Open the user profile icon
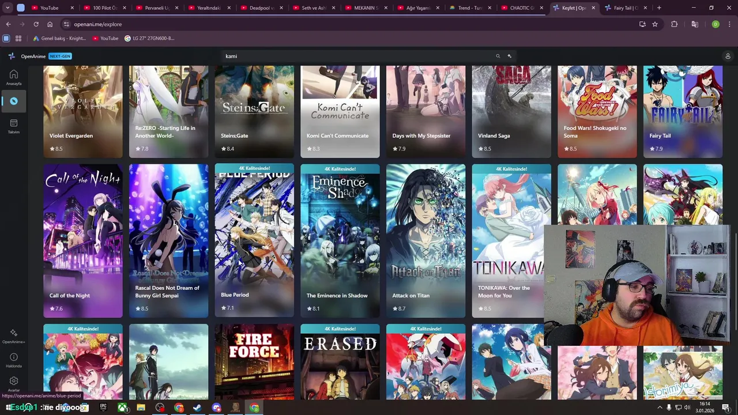The width and height of the screenshot is (738, 415). tap(728, 56)
